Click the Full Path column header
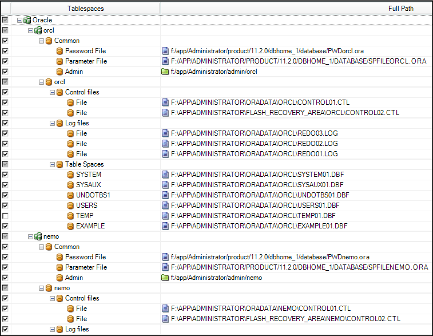This screenshot has height=336, width=433. pos(297,9)
